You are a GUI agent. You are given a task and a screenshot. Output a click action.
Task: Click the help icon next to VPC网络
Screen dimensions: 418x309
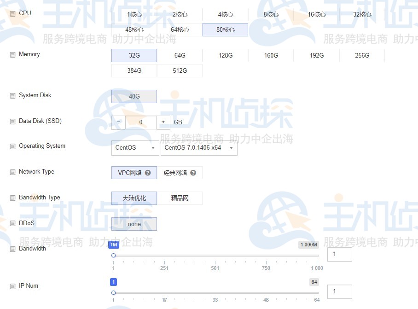pyautogui.click(x=147, y=173)
